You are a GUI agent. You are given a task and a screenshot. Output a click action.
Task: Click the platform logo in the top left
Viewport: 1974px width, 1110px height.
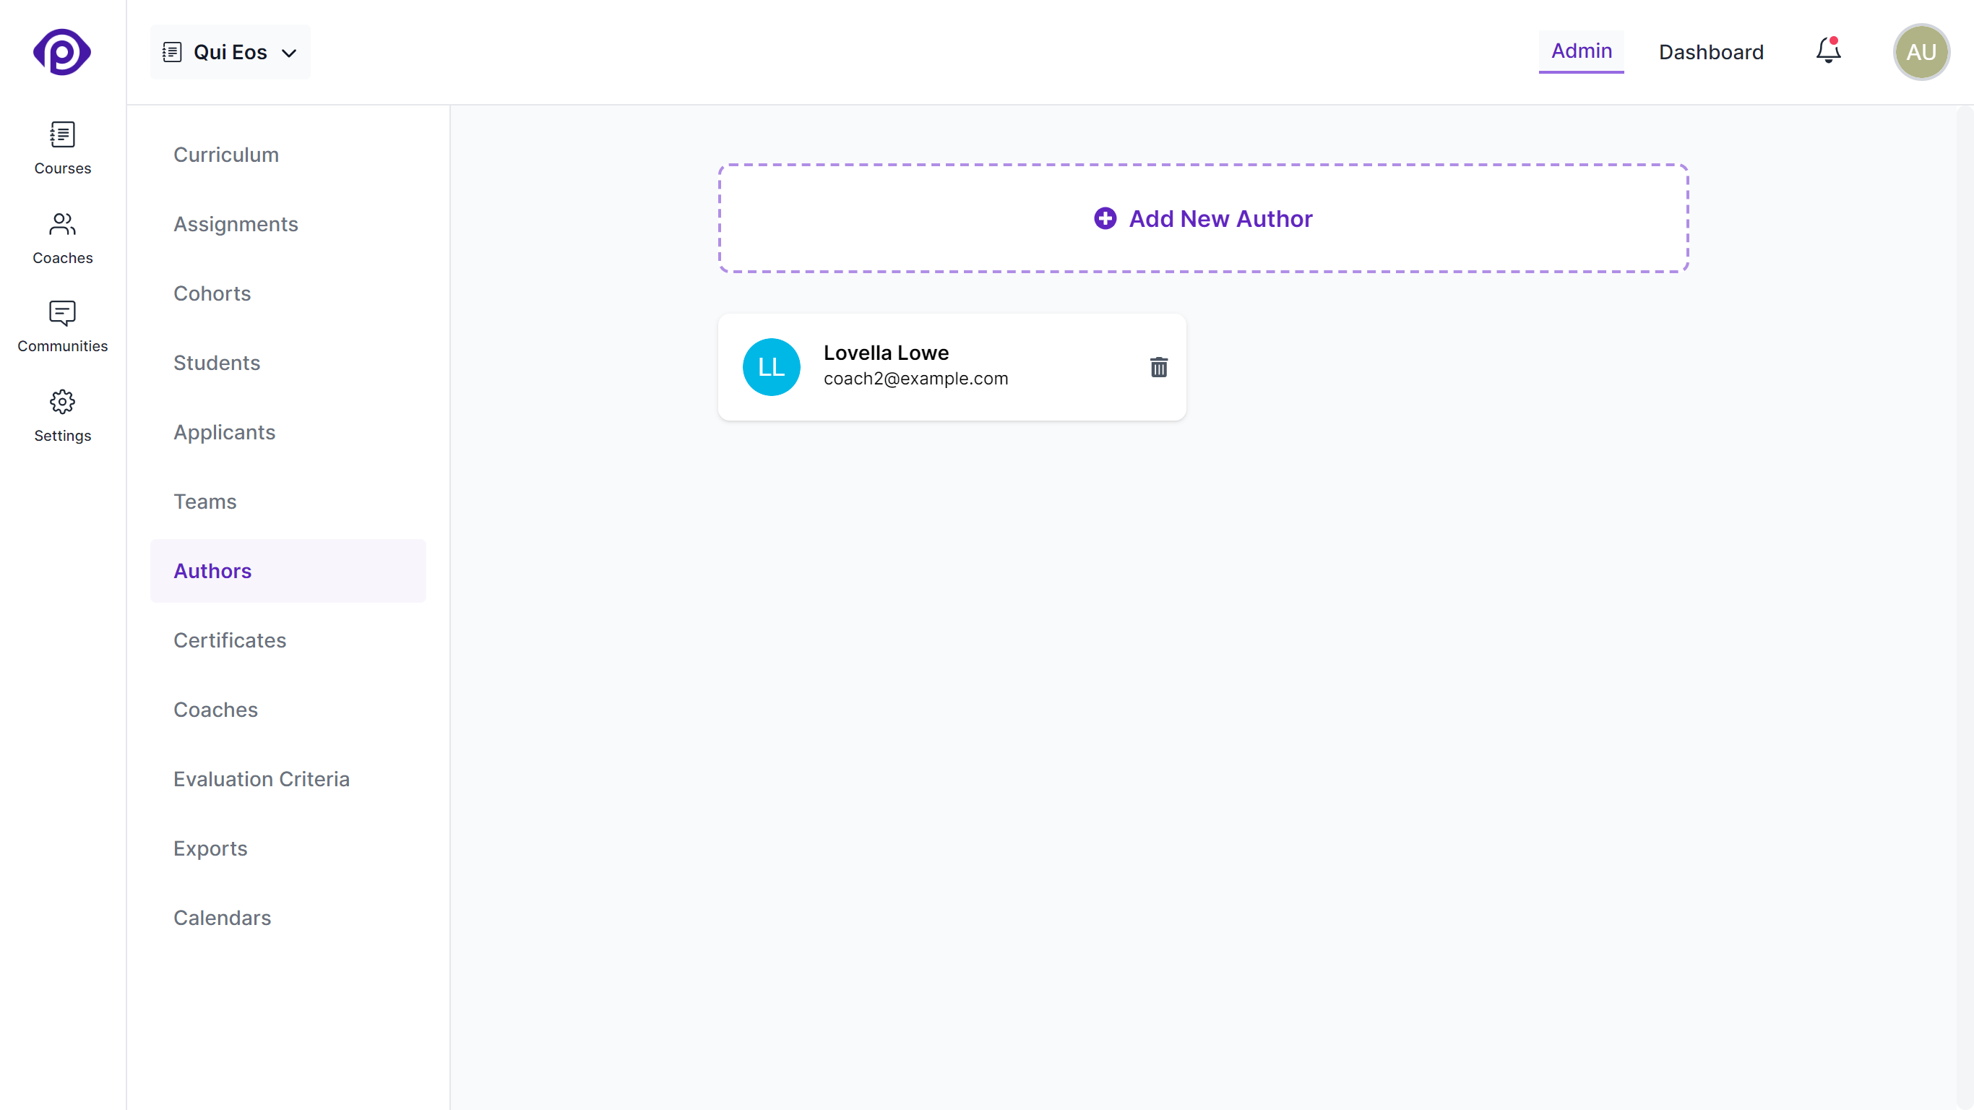click(x=61, y=51)
